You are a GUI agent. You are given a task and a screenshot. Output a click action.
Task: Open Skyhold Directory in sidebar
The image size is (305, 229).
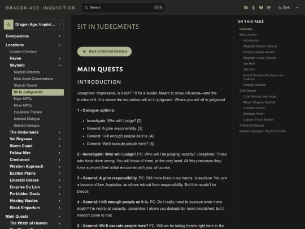click(x=27, y=72)
